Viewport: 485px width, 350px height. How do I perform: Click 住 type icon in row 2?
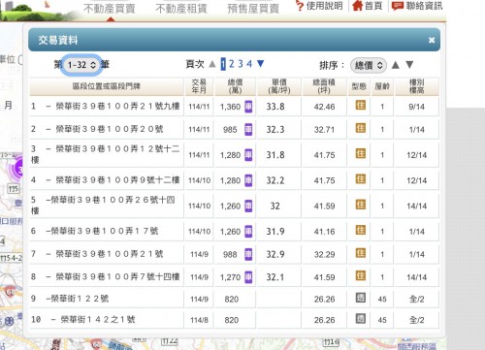pos(361,128)
